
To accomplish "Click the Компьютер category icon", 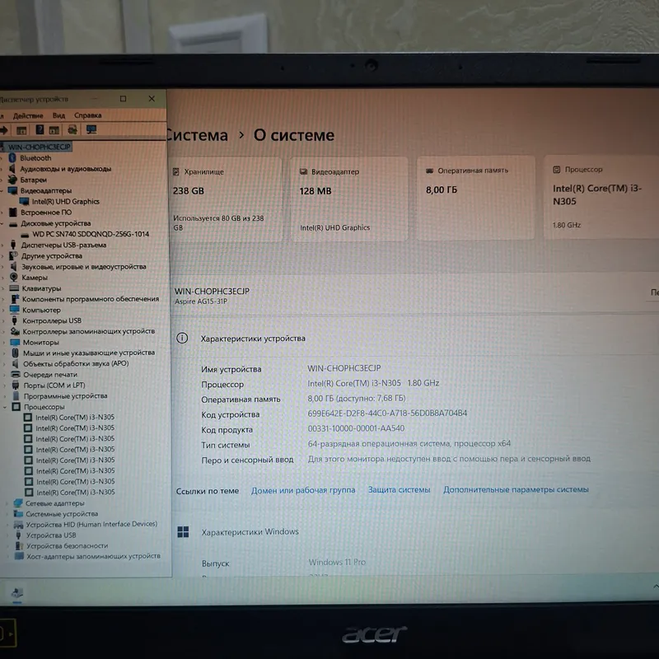I will (15, 310).
